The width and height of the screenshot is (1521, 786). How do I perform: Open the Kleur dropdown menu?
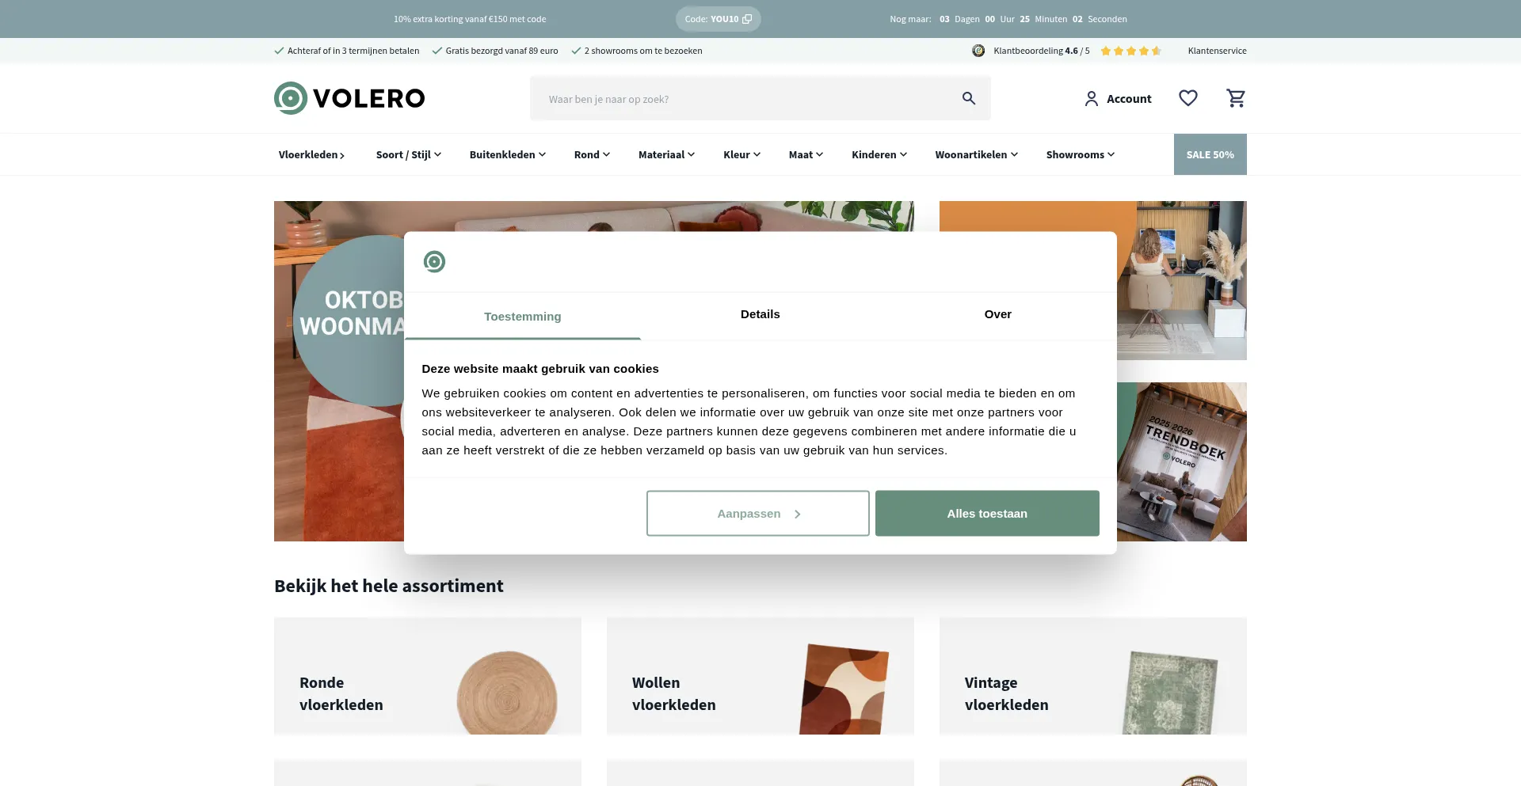741,154
